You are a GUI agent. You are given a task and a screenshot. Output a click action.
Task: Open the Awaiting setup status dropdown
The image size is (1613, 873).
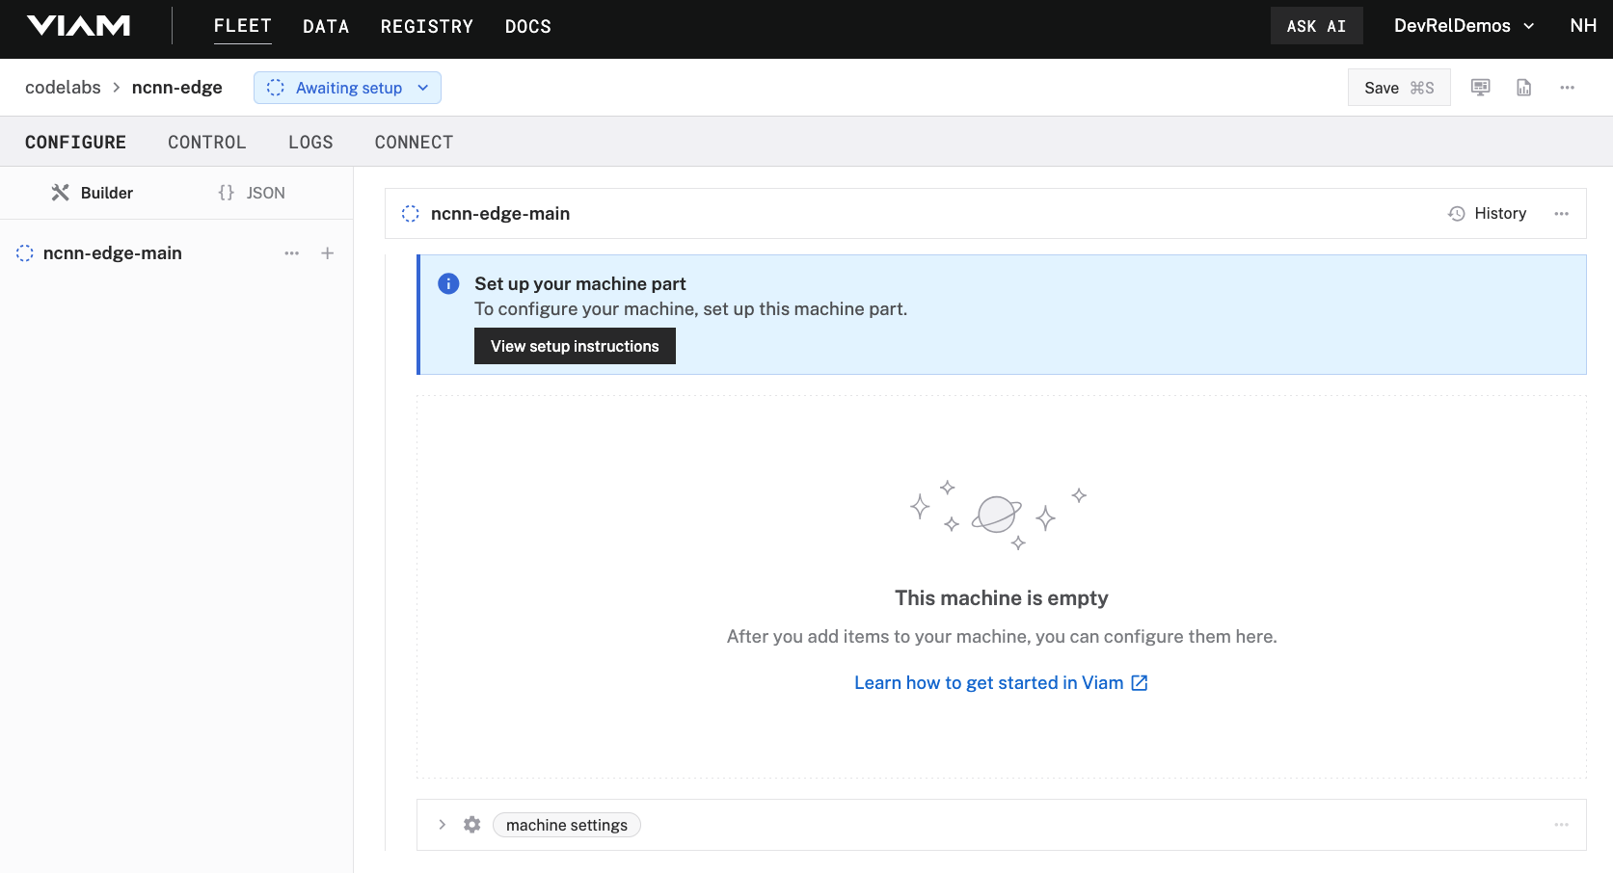[x=347, y=88]
